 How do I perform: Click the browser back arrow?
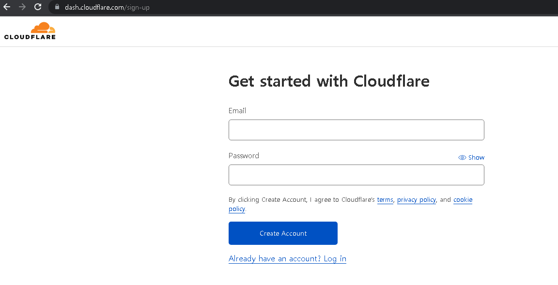(x=7, y=7)
